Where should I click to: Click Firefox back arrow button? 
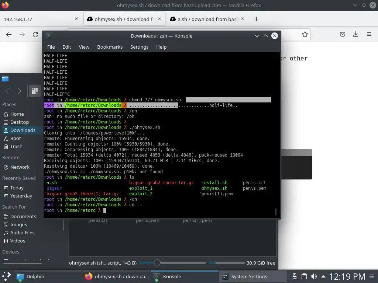[x=9, y=34]
